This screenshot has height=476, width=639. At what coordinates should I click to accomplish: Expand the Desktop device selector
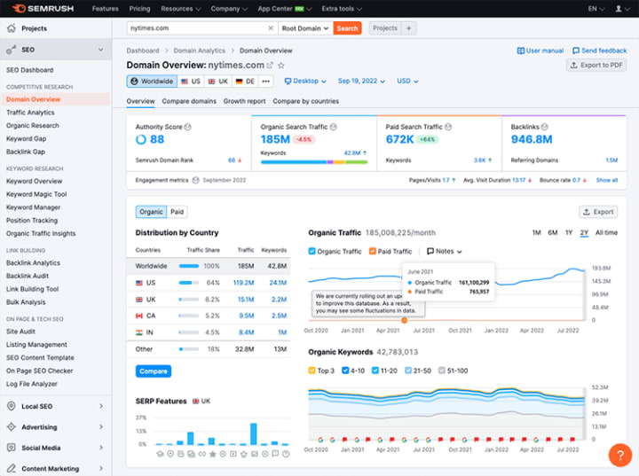coord(305,81)
